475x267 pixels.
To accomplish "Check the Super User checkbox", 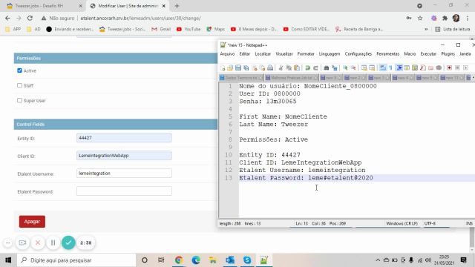I will click(x=20, y=100).
